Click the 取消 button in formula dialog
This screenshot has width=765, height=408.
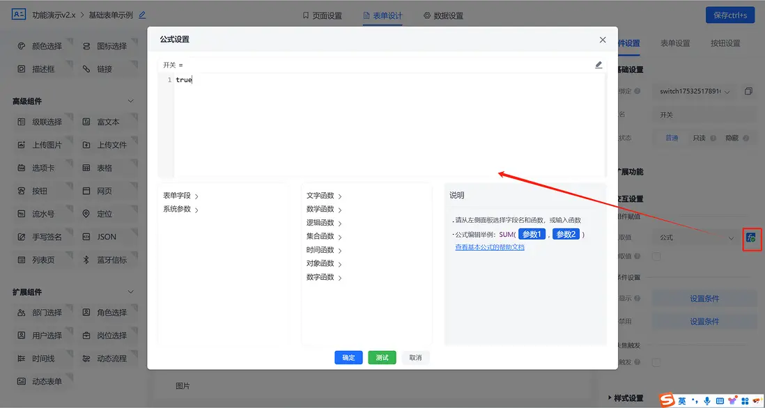pos(416,358)
